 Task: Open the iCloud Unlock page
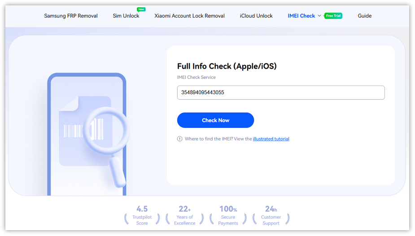click(256, 16)
